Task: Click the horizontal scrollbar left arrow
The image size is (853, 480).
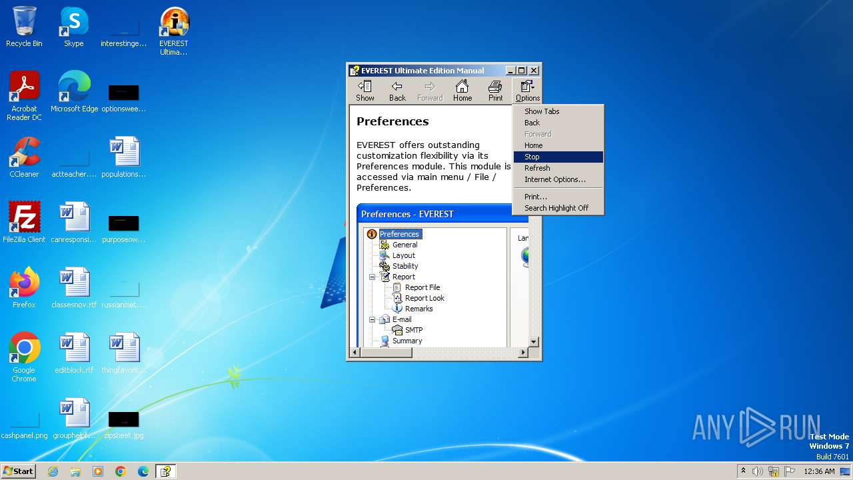Action: (x=355, y=353)
